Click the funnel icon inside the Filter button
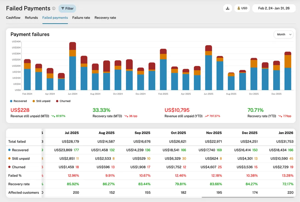Image resolution: width=300 pixels, height=202 pixels. (x=62, y=8)
